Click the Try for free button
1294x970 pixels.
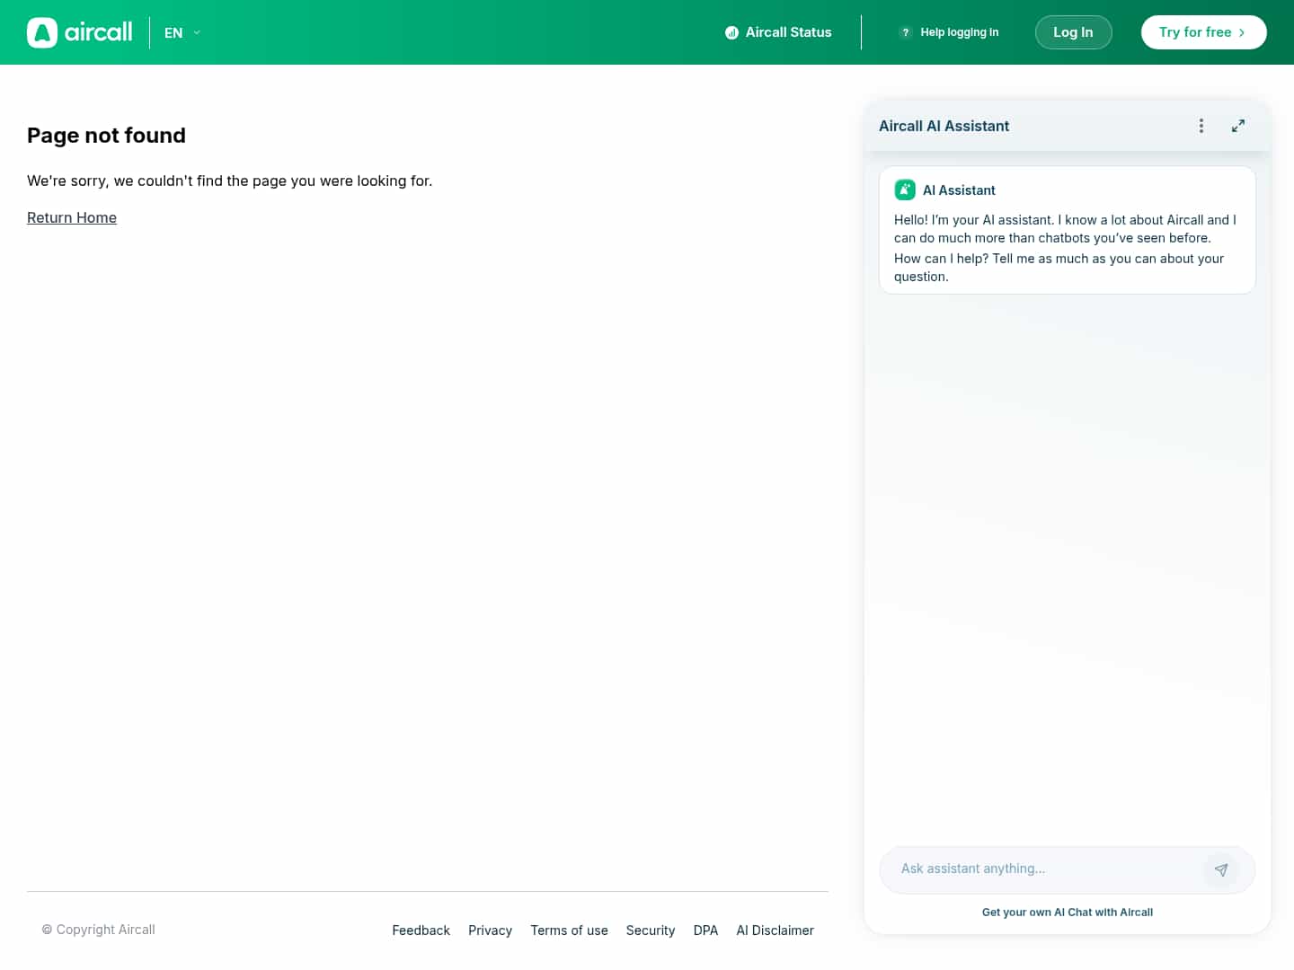(1203, 32)
